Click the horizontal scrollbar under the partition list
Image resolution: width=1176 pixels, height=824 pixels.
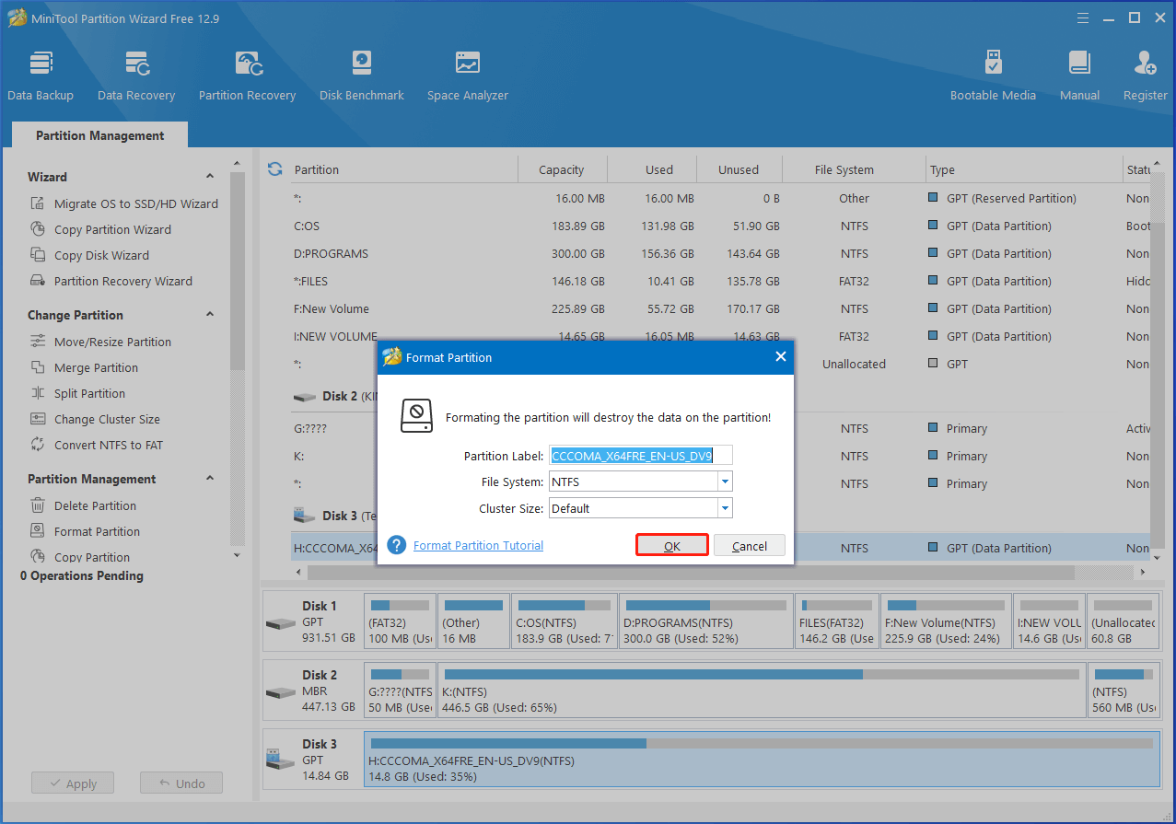tap(691, 573)
